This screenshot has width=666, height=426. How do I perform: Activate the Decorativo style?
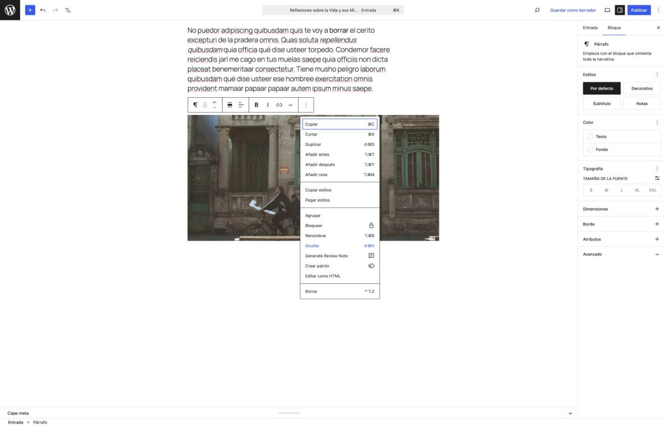pos(642,88)
